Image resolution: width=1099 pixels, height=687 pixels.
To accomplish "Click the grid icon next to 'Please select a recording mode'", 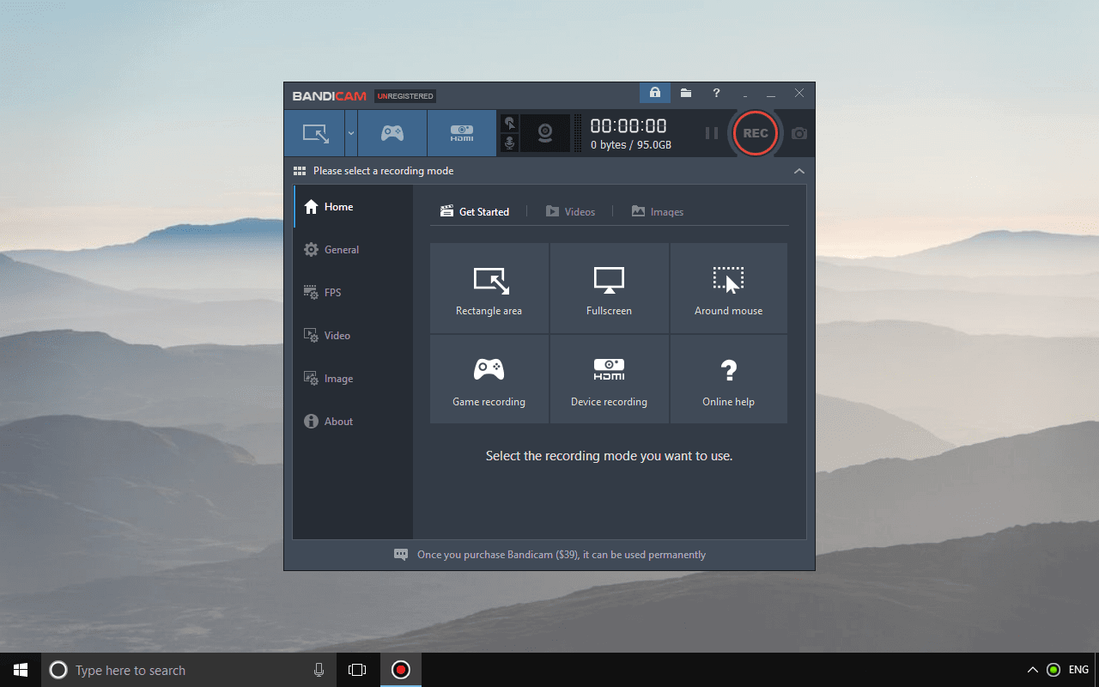I will tap(300, 171).
